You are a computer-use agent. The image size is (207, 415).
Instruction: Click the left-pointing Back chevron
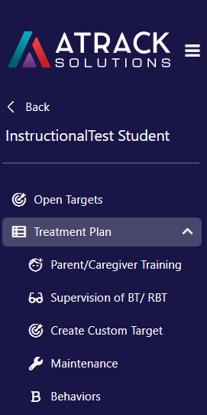tap(11, 107)
